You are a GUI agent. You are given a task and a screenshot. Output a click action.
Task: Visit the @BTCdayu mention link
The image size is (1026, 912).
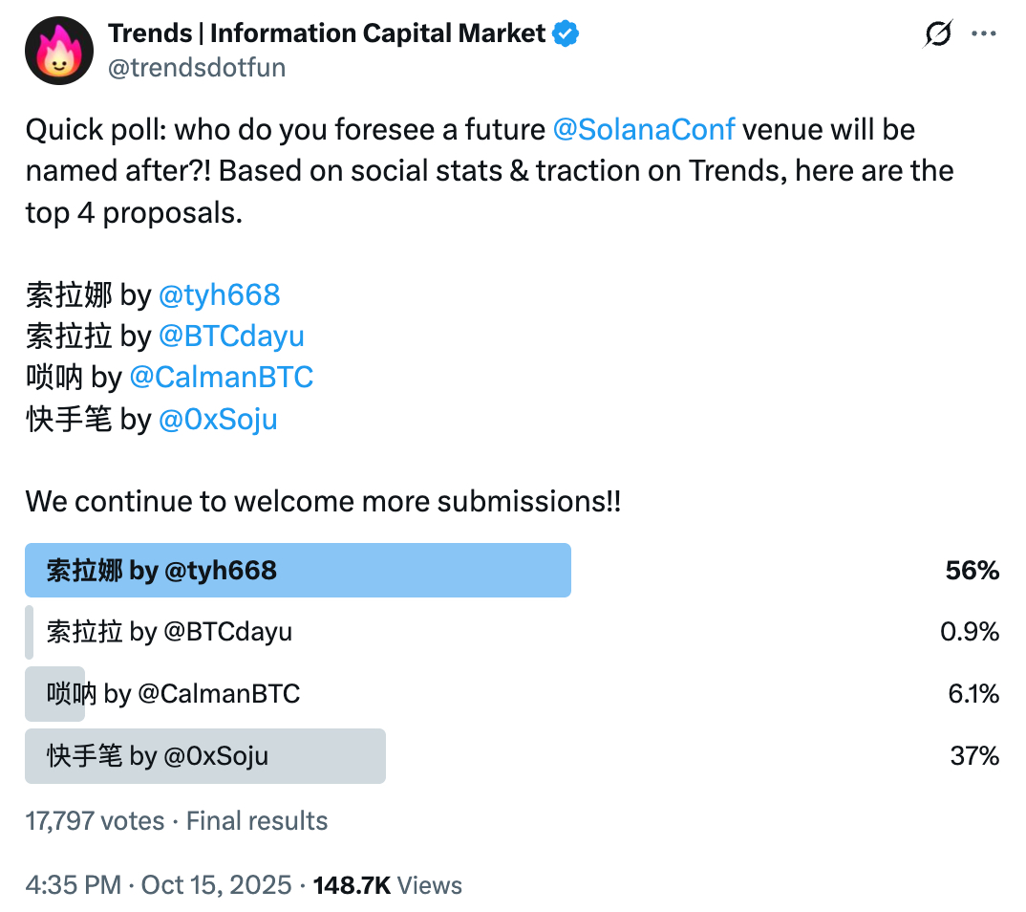coord(231,337)
